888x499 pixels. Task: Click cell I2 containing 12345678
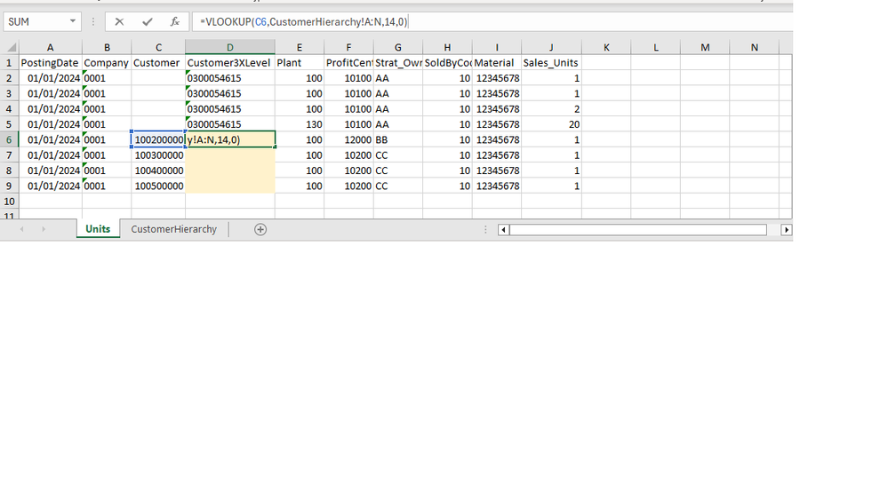click(497, 78)
